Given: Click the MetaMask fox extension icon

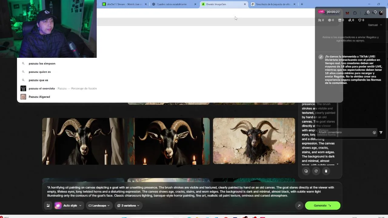Looking at the screenshot, I should pos(347,13).
